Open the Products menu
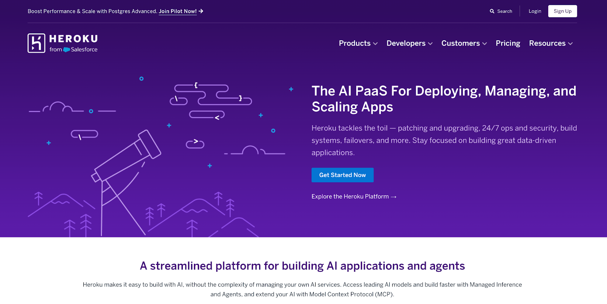The width and height of the screenshot is (607, 304). point(358,43)
